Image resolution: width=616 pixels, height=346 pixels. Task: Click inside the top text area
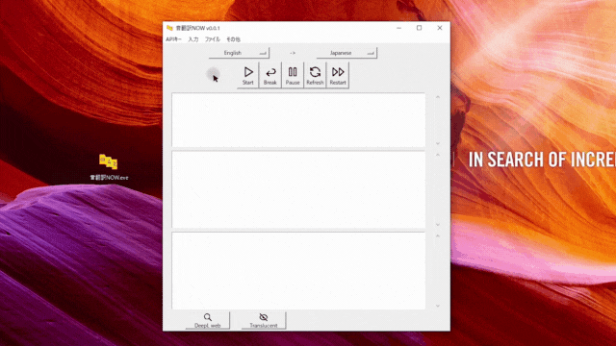298,120
